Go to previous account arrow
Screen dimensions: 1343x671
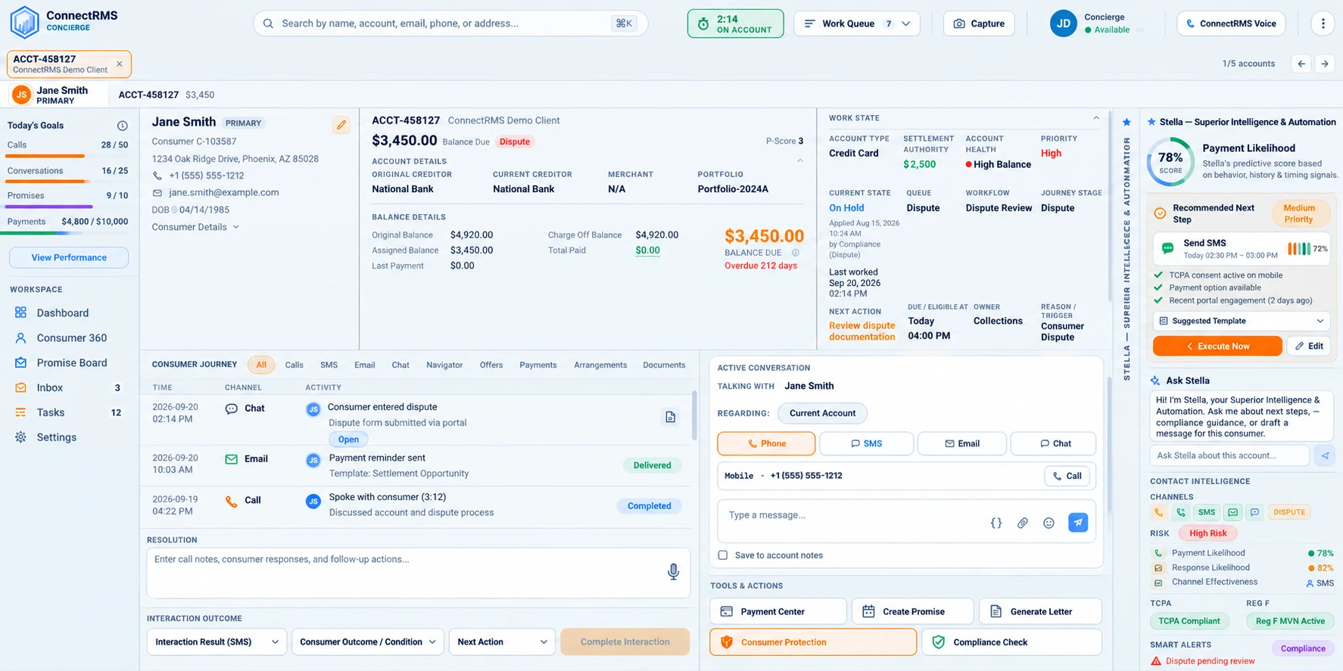[1301, 64]
